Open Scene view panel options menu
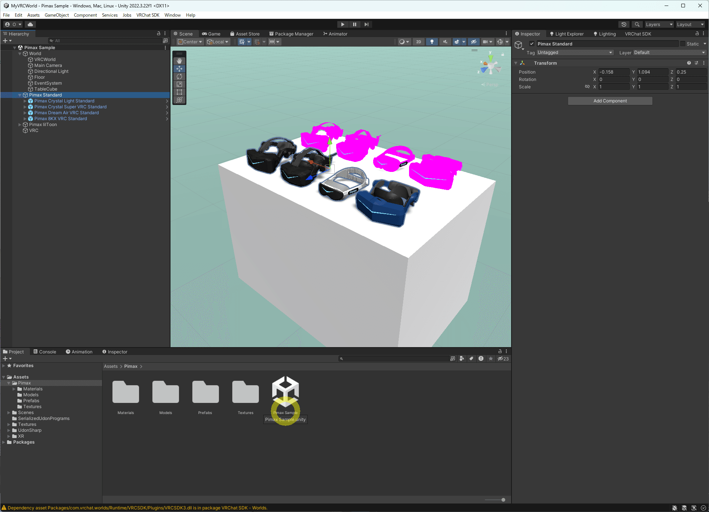The height and width of the screenshot is (512, 709). 506,34
